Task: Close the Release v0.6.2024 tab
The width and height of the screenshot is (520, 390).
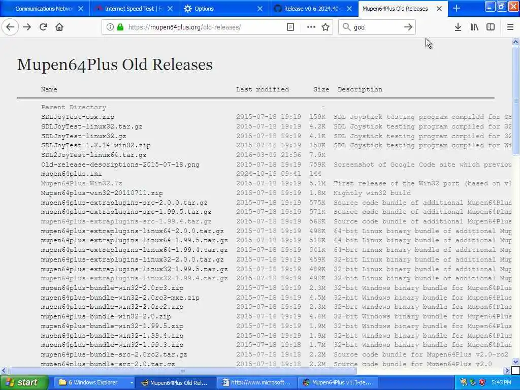Action: (x=349, y=9)
